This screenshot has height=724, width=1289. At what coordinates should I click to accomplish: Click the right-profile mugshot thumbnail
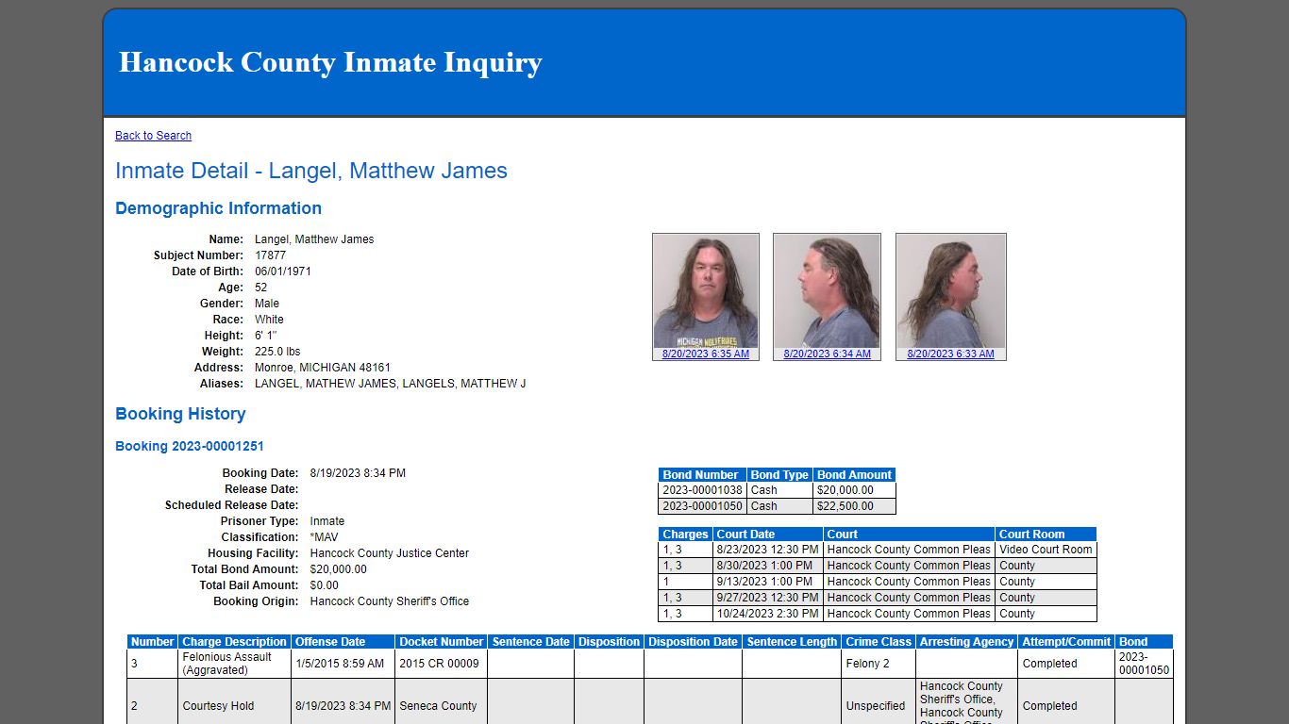[x=951, y=291]
